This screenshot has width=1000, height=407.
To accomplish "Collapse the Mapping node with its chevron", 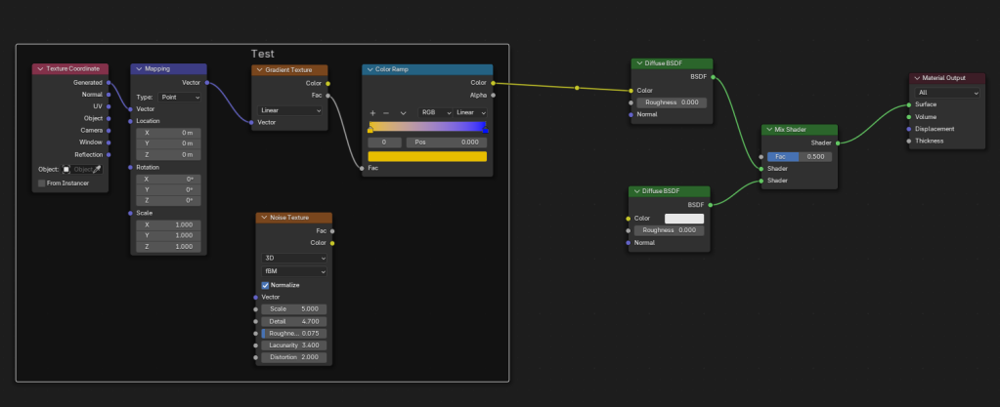I will tap(138, 70).
